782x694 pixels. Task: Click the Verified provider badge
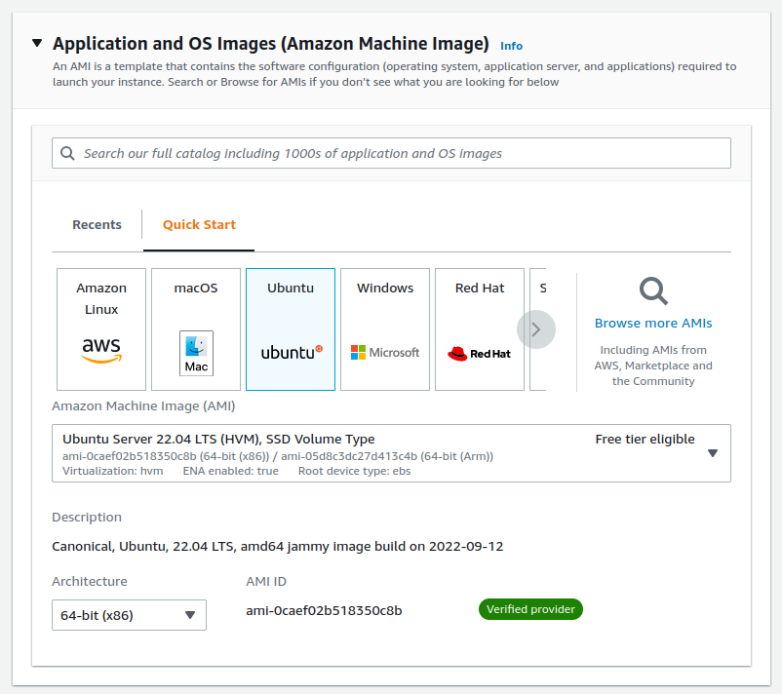pos(530,609)
